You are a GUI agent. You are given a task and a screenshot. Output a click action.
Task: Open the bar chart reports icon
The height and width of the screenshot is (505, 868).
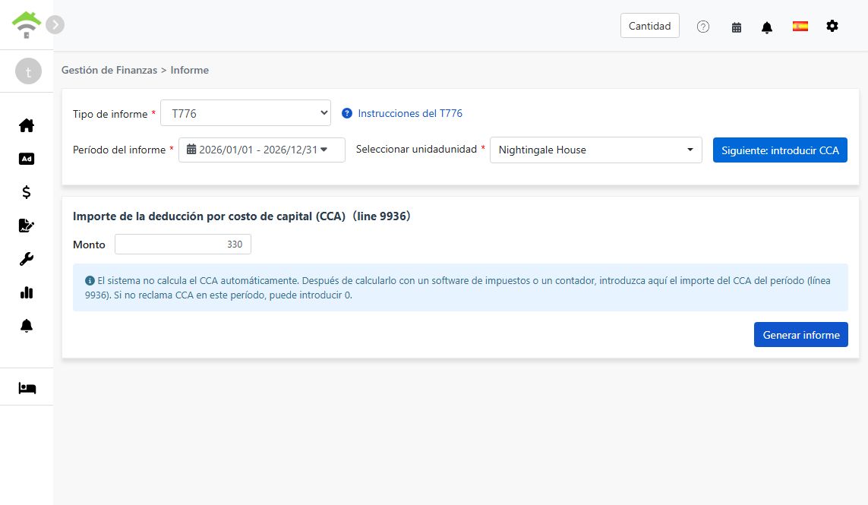tap(27, 292)
